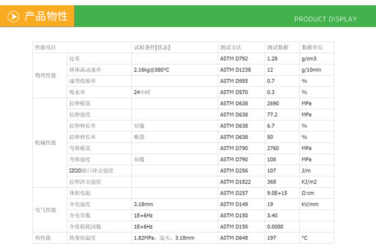Click the 比重 property cell
This screenshot has width=376, height=251.
click(99, 58)
